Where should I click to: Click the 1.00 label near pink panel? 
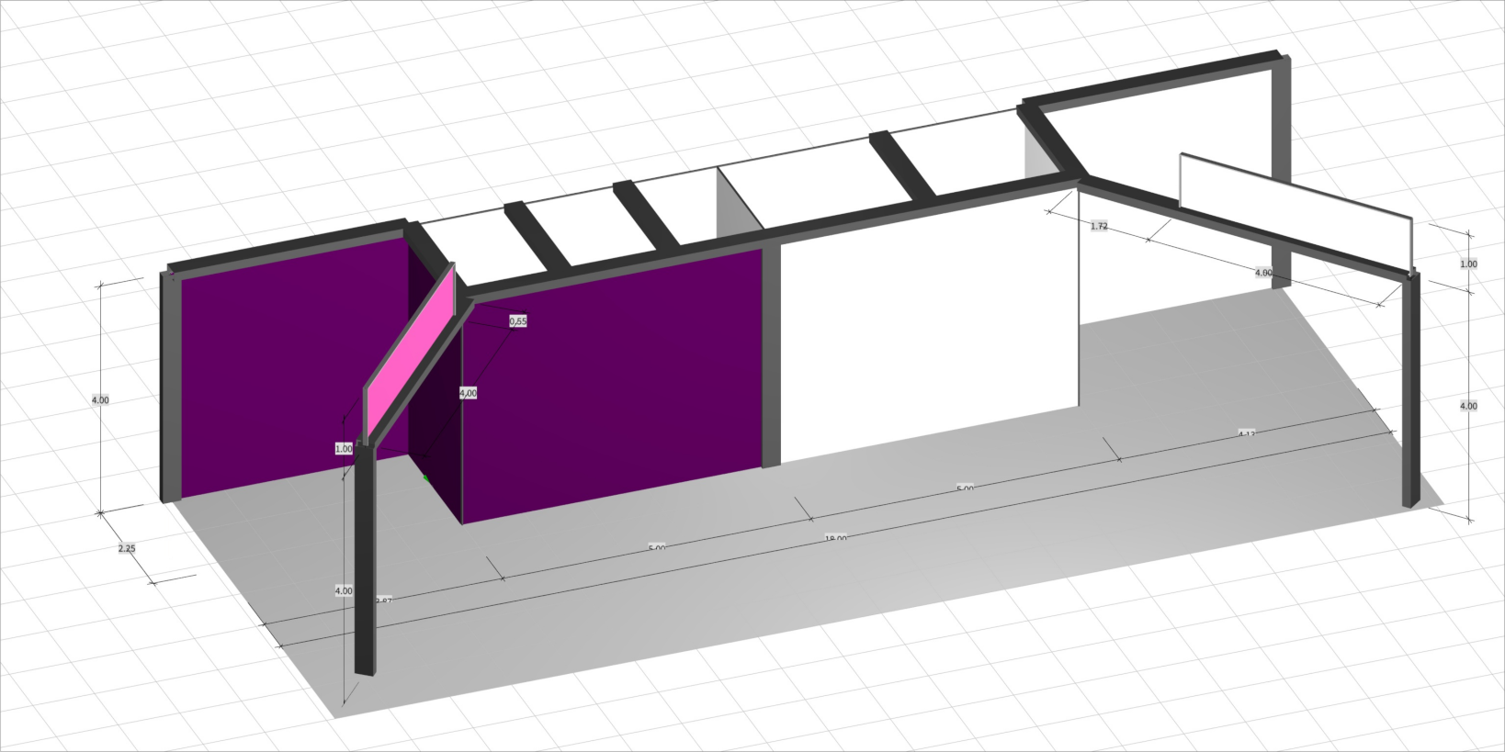click(x=344, y=449)
